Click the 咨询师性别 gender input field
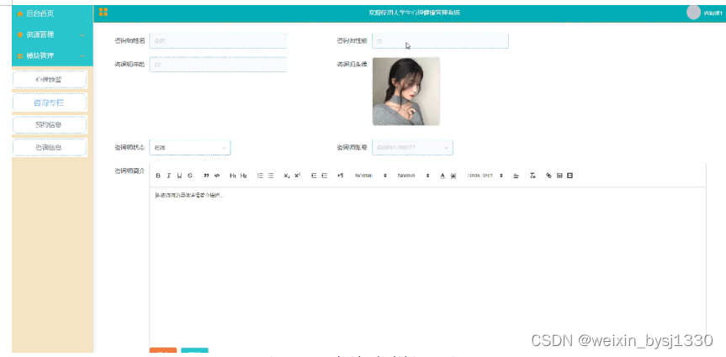Viewport: 726px width, 357px height. (440, 40)
